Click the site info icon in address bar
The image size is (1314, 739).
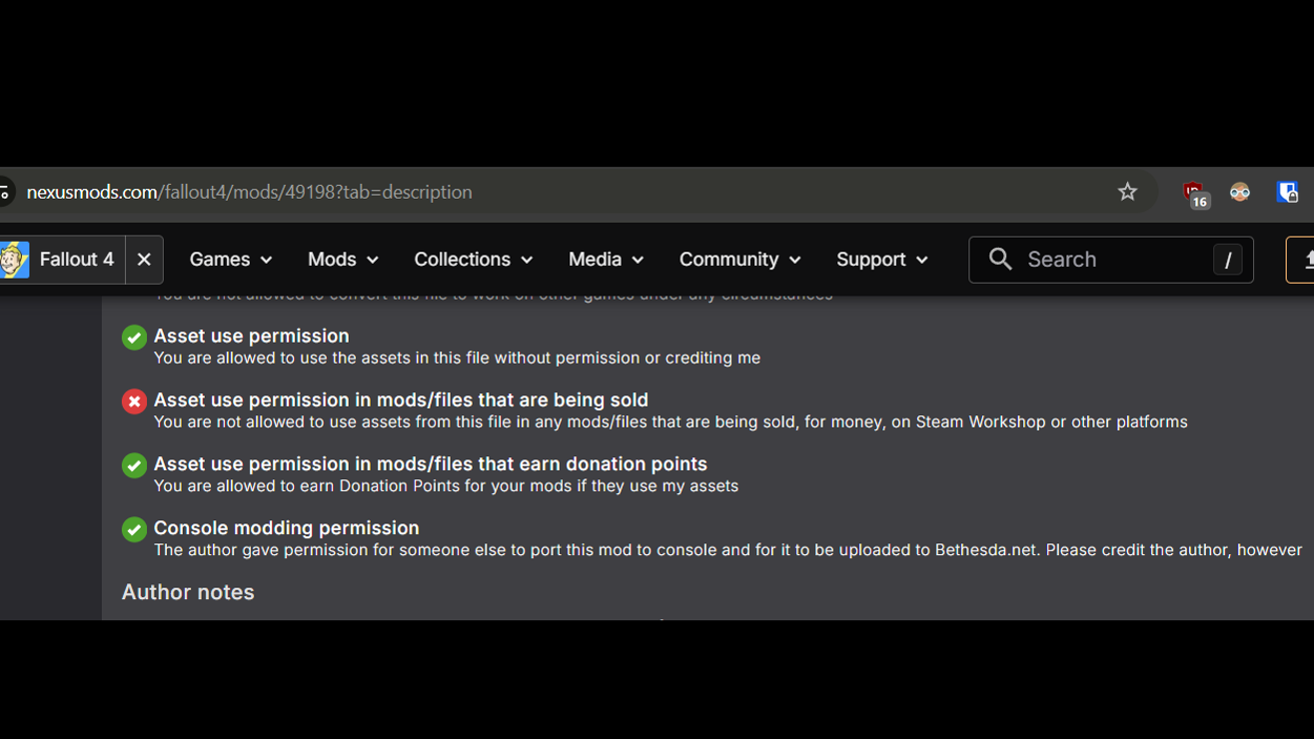5,192
